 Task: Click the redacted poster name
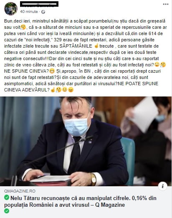point(39,4)
